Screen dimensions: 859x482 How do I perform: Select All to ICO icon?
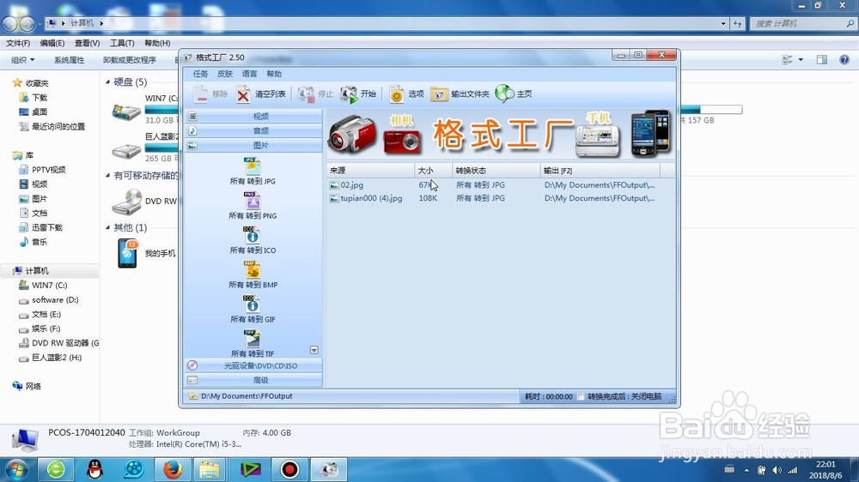(x=252, y=235)
